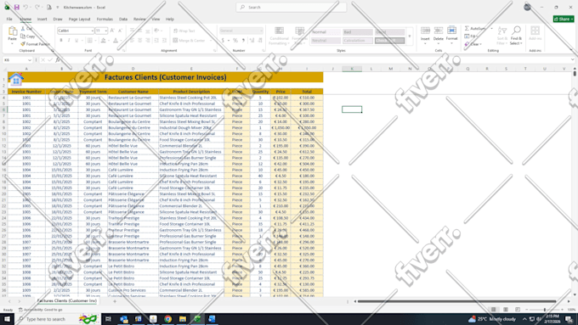This screenshot has width=578, height=325.
Task: Switch to the Formulas tab
Action: [105, 19]
